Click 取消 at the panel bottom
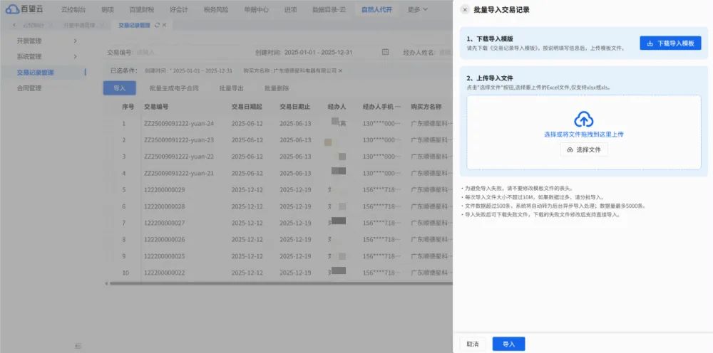Screen dimensions: 713x353 [473, 344]
